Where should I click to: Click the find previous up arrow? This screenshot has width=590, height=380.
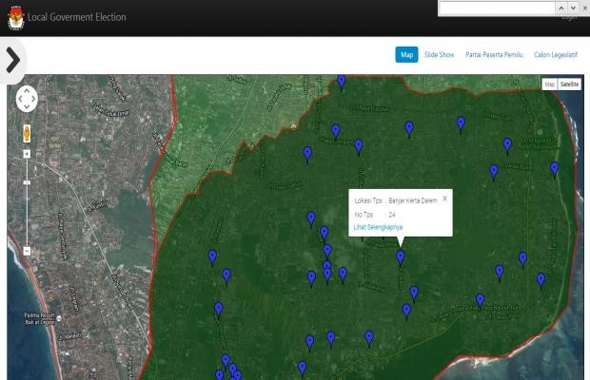click(x=560, y=8)
